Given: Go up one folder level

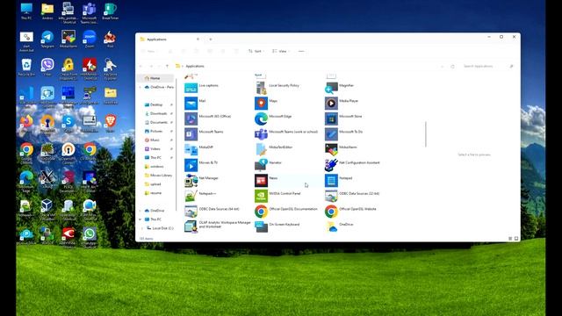Looking at the screenshot, I should tap(167, 67).
